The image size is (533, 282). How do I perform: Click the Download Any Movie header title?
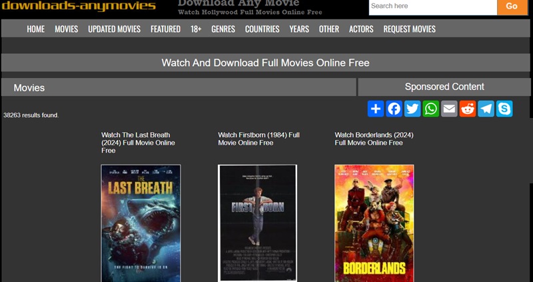click(239, 3)
